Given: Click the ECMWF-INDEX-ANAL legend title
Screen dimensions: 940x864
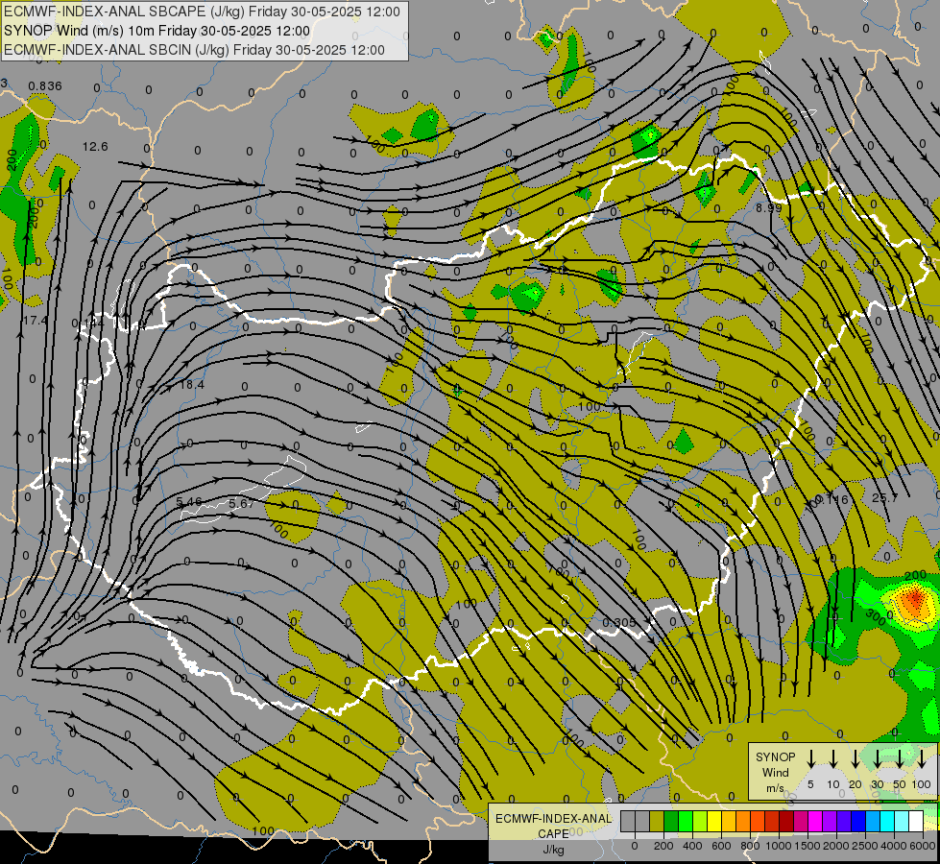Looking at the screenshot, I should click(553, 819).
